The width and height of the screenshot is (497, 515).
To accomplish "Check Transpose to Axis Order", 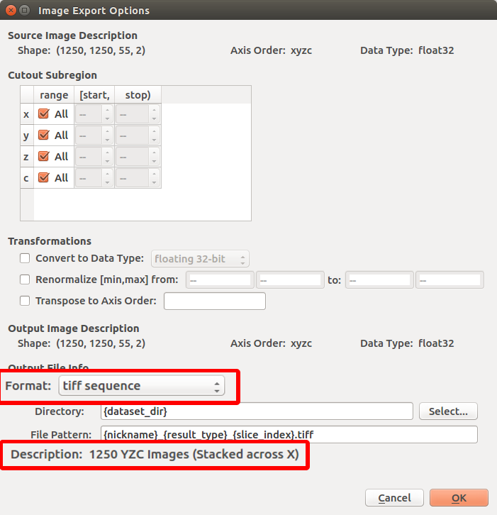I will (x=26, y=301).
